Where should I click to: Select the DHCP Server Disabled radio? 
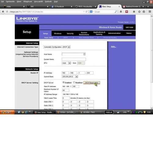point(74,82)
